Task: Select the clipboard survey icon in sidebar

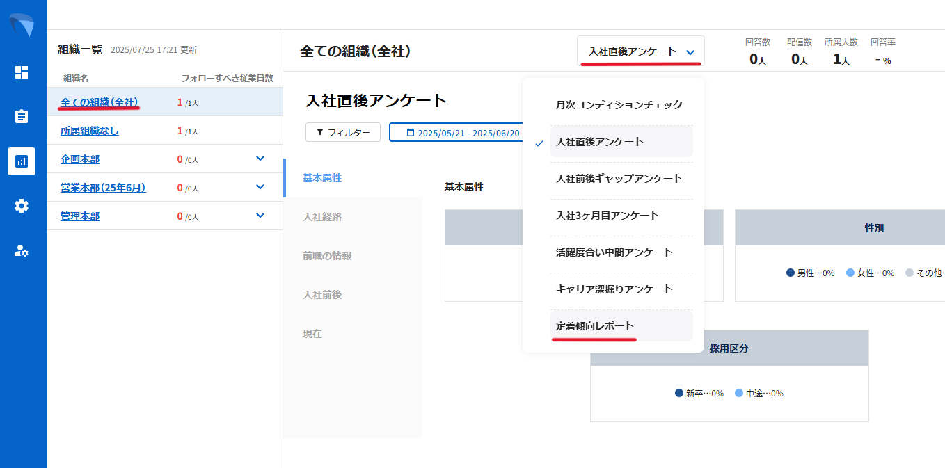Action: (x=22, y=117)
